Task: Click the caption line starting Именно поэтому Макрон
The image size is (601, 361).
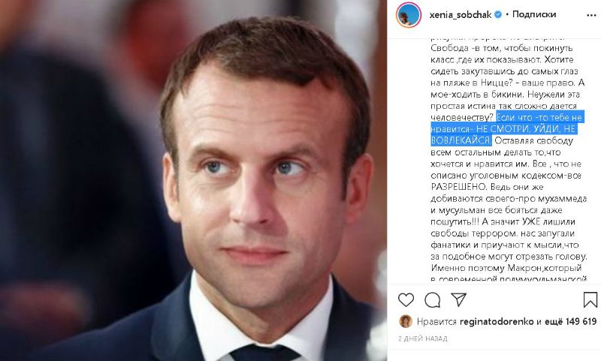Action: 506,268
